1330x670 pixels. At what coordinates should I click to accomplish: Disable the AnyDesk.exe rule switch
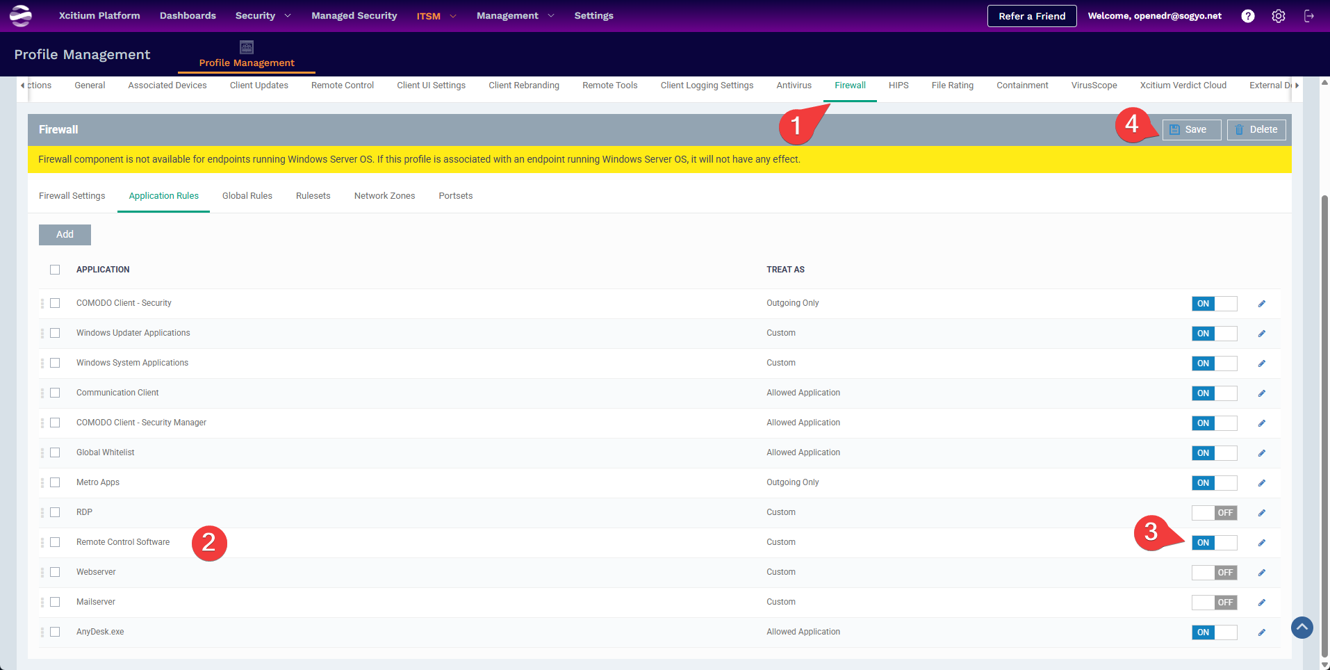1215,632
